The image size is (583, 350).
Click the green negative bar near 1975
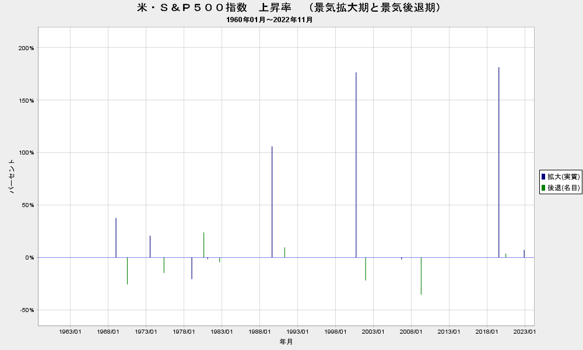click(164, 265)
